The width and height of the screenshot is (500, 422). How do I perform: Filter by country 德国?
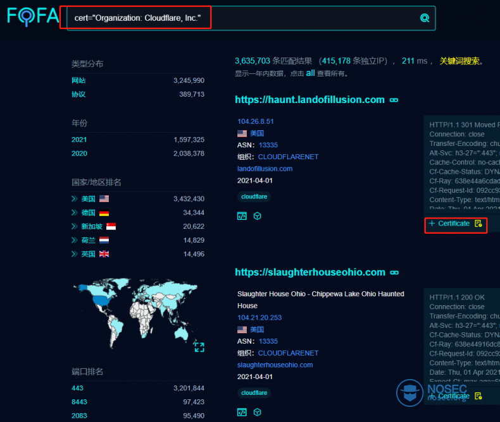89,213
